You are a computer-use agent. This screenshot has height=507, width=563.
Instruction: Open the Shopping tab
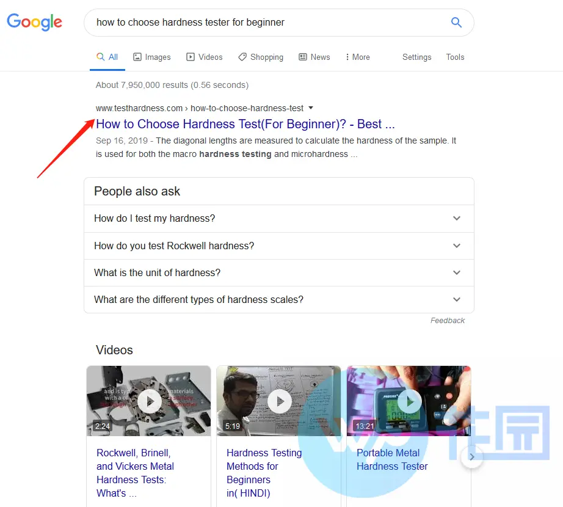261,57
